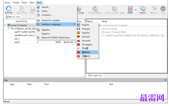Viewport: 169px width, 106px height.
Task: Close the Log panel
Action: click(165, 80)
